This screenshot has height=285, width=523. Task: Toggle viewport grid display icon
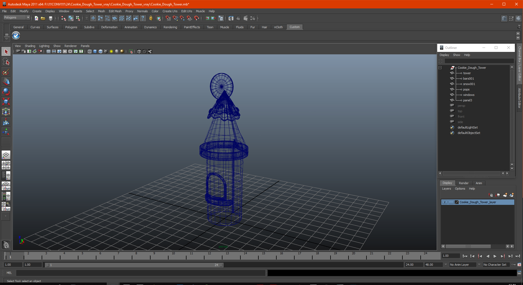[x=48, y=51]
